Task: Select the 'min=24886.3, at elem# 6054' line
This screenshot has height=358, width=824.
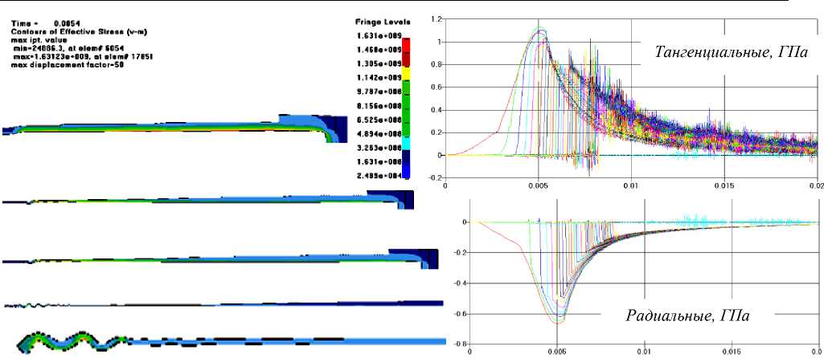Action: [69, 48]
